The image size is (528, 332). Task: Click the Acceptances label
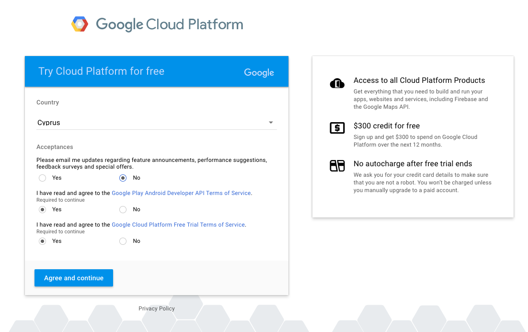click(x=55, y=147)
